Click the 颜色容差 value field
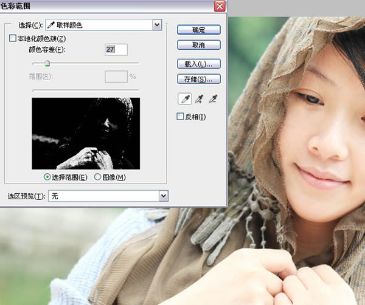The height and width of the screenshot is (305, 365). coord(116,49)
